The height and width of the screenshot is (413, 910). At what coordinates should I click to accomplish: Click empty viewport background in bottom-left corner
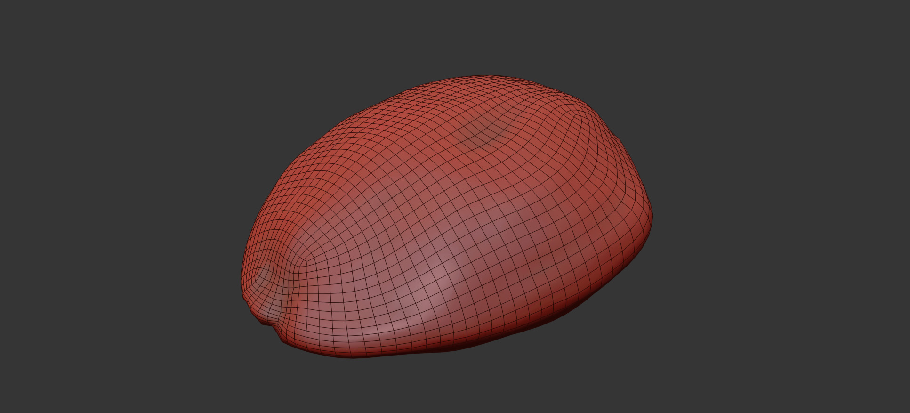pos(47,377)
